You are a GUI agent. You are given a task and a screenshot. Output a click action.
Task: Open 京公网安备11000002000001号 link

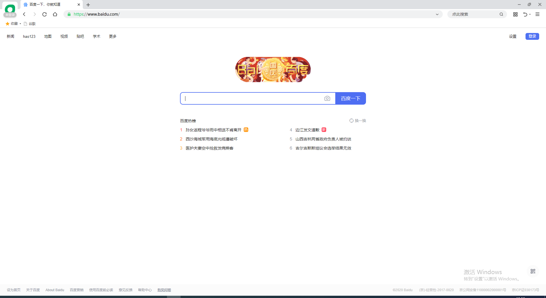click(483, 290)
